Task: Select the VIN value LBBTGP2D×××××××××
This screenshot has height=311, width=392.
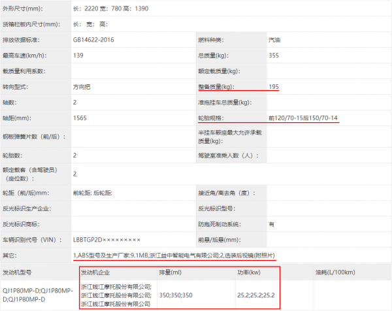Action: pyautogui.click(x=106, y=240)
